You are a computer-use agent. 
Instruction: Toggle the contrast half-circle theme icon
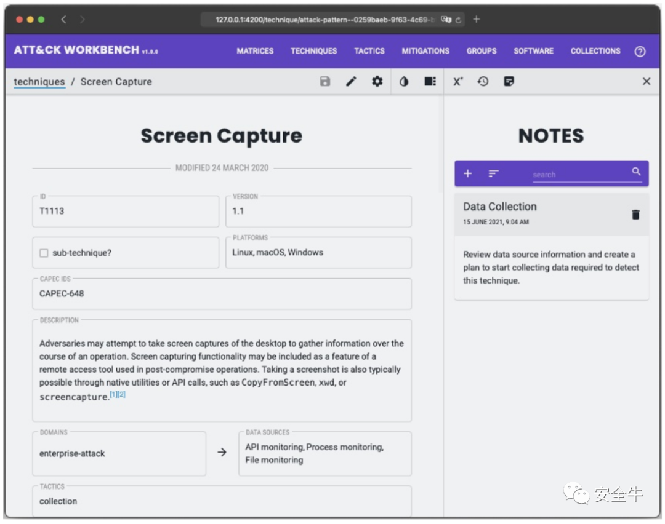click(x=404, y=81)
